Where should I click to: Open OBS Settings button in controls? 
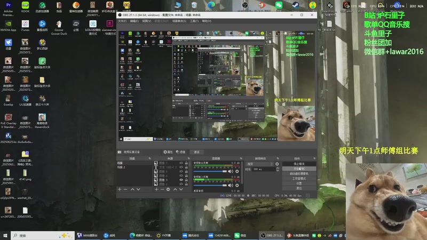coord(299,183)
